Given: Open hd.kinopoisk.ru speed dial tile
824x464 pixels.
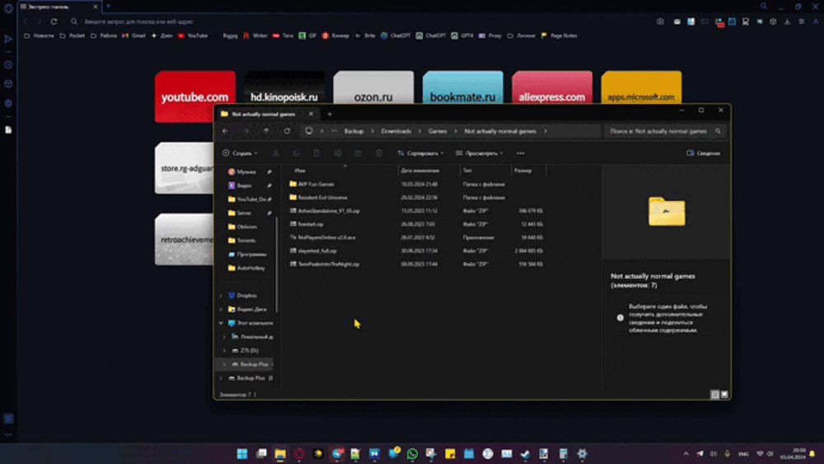Looking at the screenshot, I should pos(284,87).
